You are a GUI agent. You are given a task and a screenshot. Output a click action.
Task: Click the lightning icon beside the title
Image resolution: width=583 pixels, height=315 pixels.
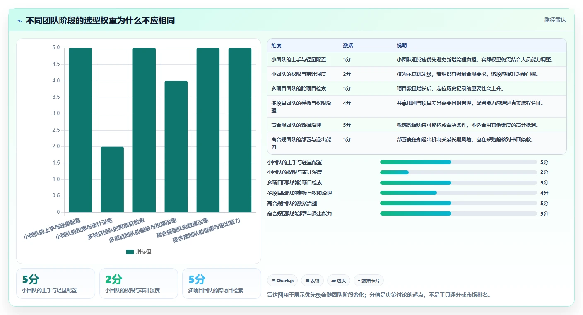click(x=19, y=21)
